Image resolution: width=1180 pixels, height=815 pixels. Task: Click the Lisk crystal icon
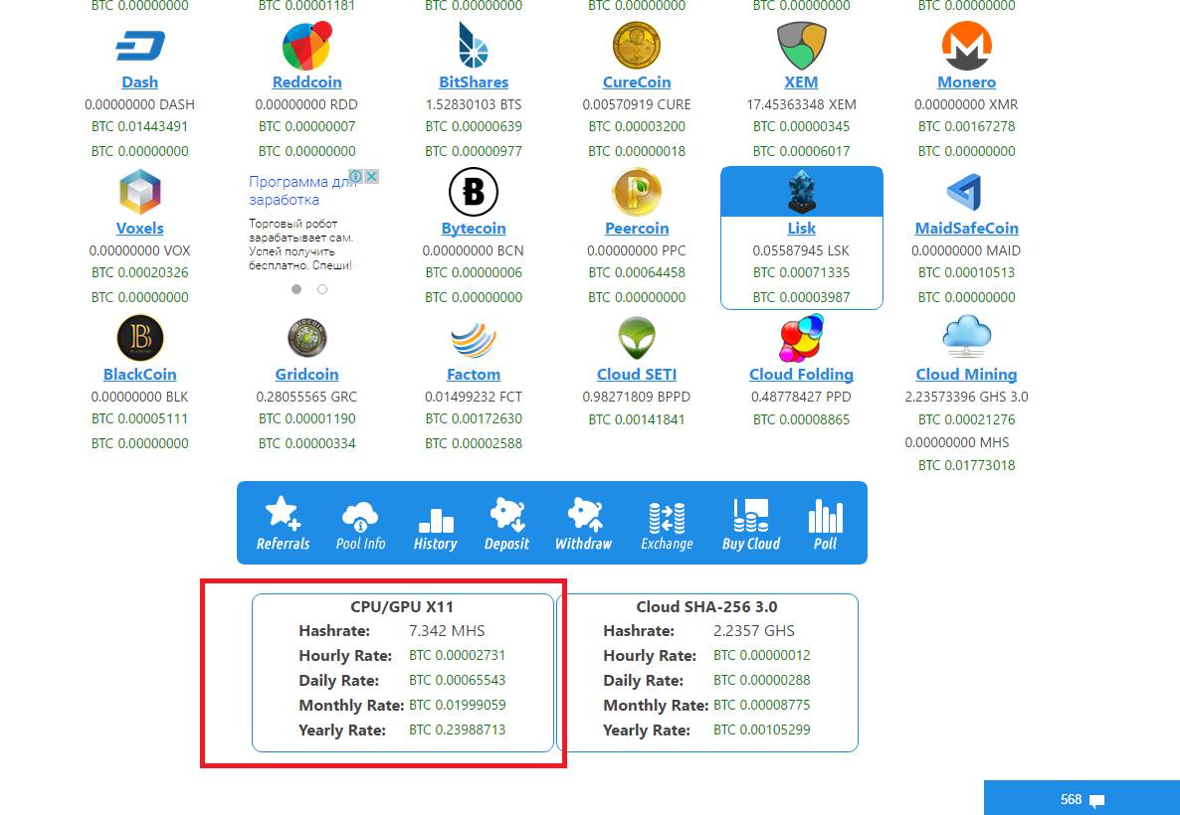point(802,192)
